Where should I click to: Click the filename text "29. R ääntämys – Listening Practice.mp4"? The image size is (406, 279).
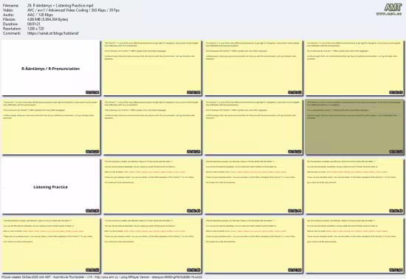pyautogui.click(x=60, y=5)
